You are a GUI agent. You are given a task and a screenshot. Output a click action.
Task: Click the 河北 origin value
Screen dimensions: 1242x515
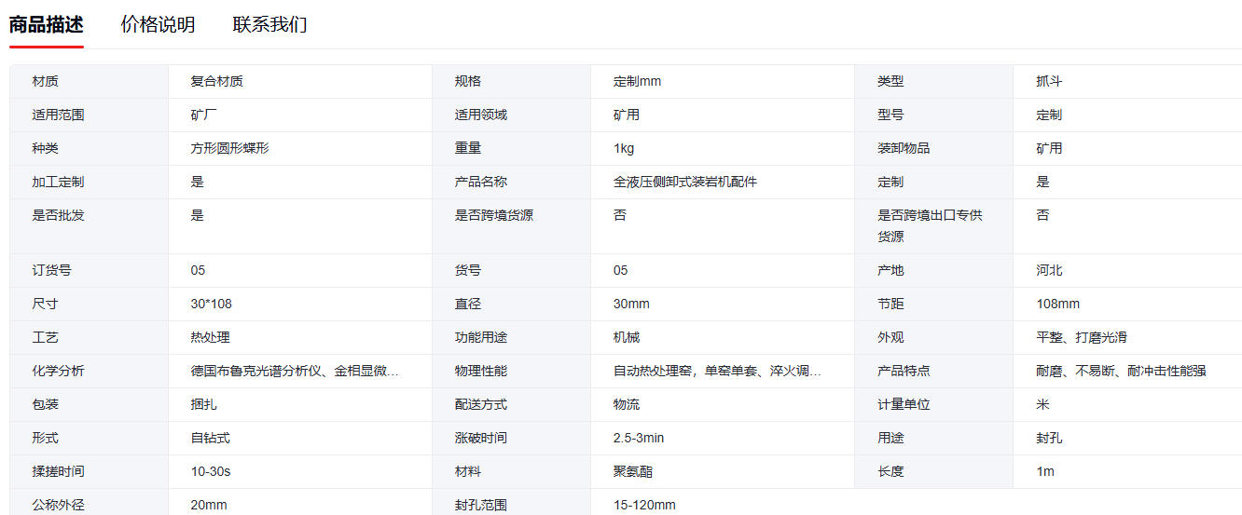tap(1049, 270)
